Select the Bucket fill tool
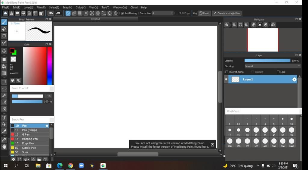 click(4, 67)
